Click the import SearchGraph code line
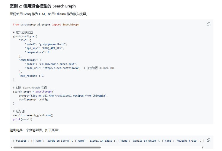This screenshot has width=222, height=151. 46,25
